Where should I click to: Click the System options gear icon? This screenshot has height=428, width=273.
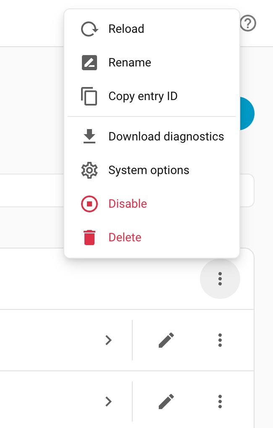pos(89,170)
